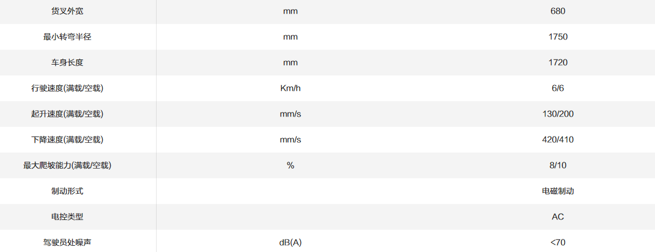Click the 下降速度(满载/空载) label
Image resolution: width=655 pixels, height=252 pixels.
coord(67,140)
